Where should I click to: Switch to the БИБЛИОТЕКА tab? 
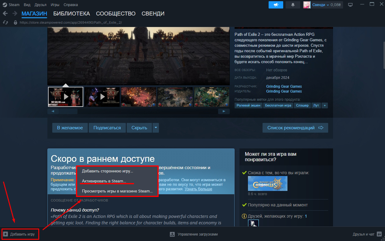72,14
